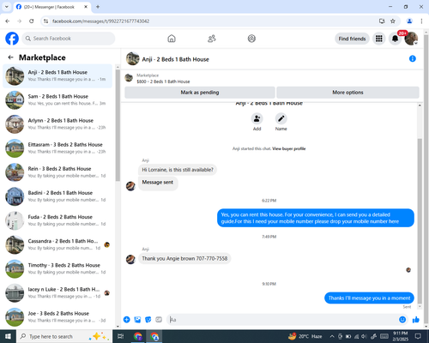
Task: Open the Facebook menu grid icon
Action: pyautogui.click(x=379, y=39)
